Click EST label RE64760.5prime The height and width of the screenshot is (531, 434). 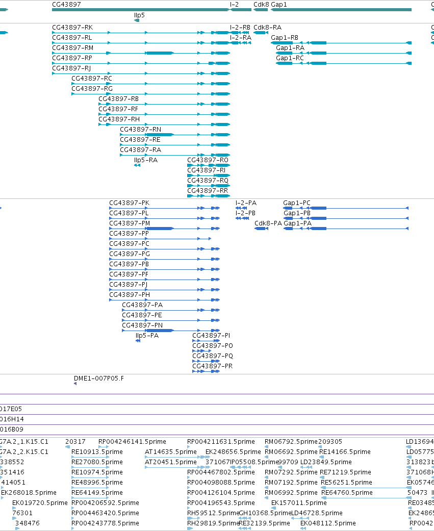[x=347, y=492]
